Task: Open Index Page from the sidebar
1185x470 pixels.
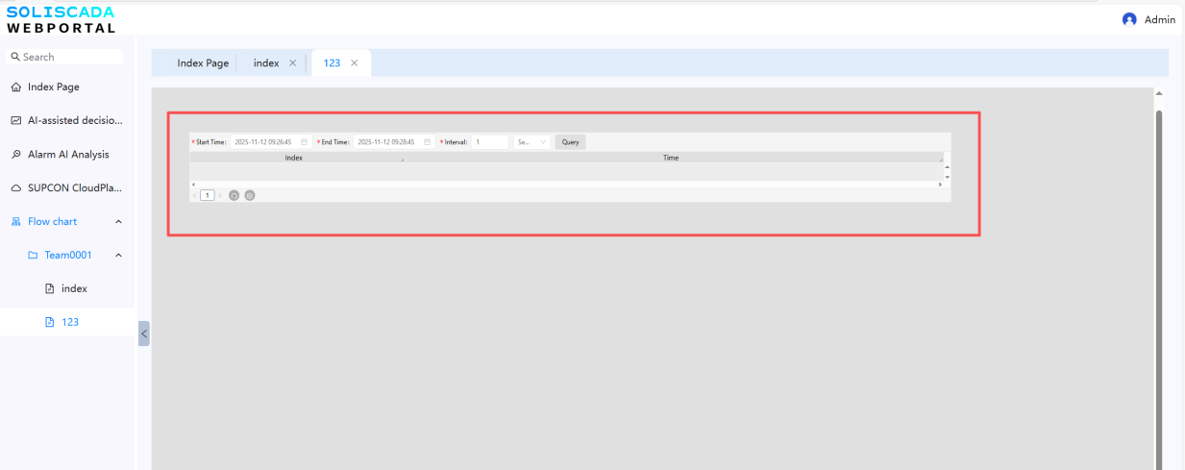Action: (x=53, y=87)
